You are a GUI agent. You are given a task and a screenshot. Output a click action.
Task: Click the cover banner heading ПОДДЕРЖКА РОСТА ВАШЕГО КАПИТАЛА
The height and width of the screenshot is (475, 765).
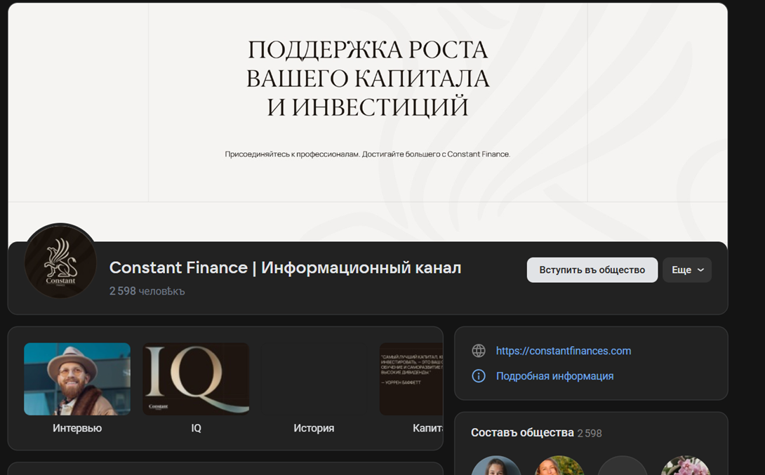tap(367, 78)
